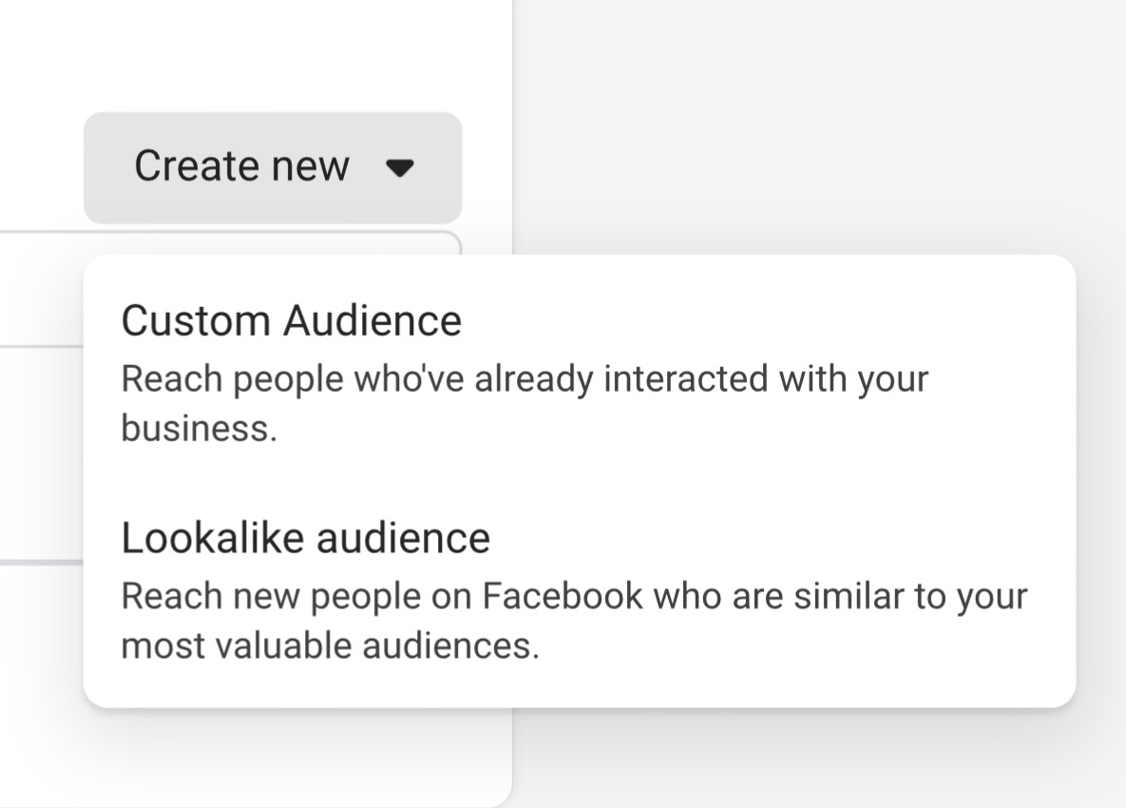
Task: Click the Custom Audience heading text
Action: tap(290, 319)
